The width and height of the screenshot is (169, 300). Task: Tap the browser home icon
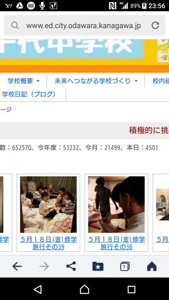pos(152,266)
